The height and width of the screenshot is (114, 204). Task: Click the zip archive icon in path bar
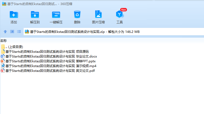click(27, 32)
